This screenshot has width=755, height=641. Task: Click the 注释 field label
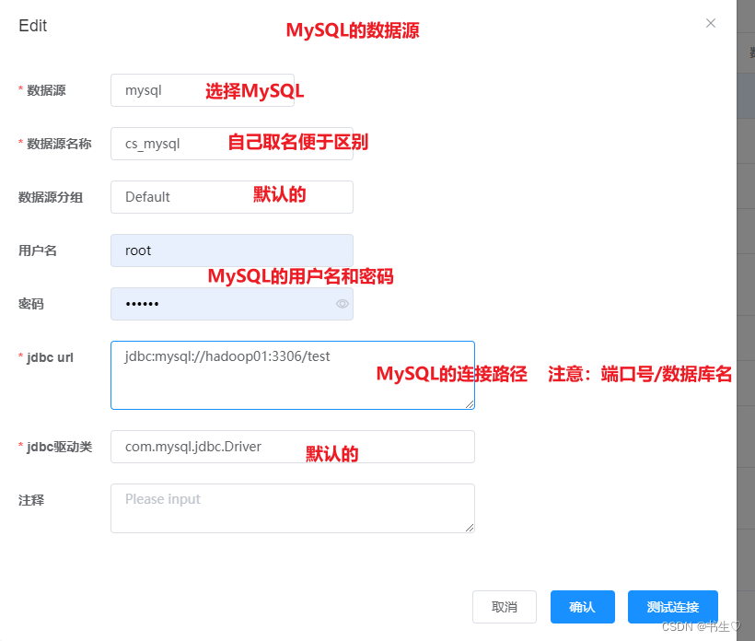[x=31, y=500]
